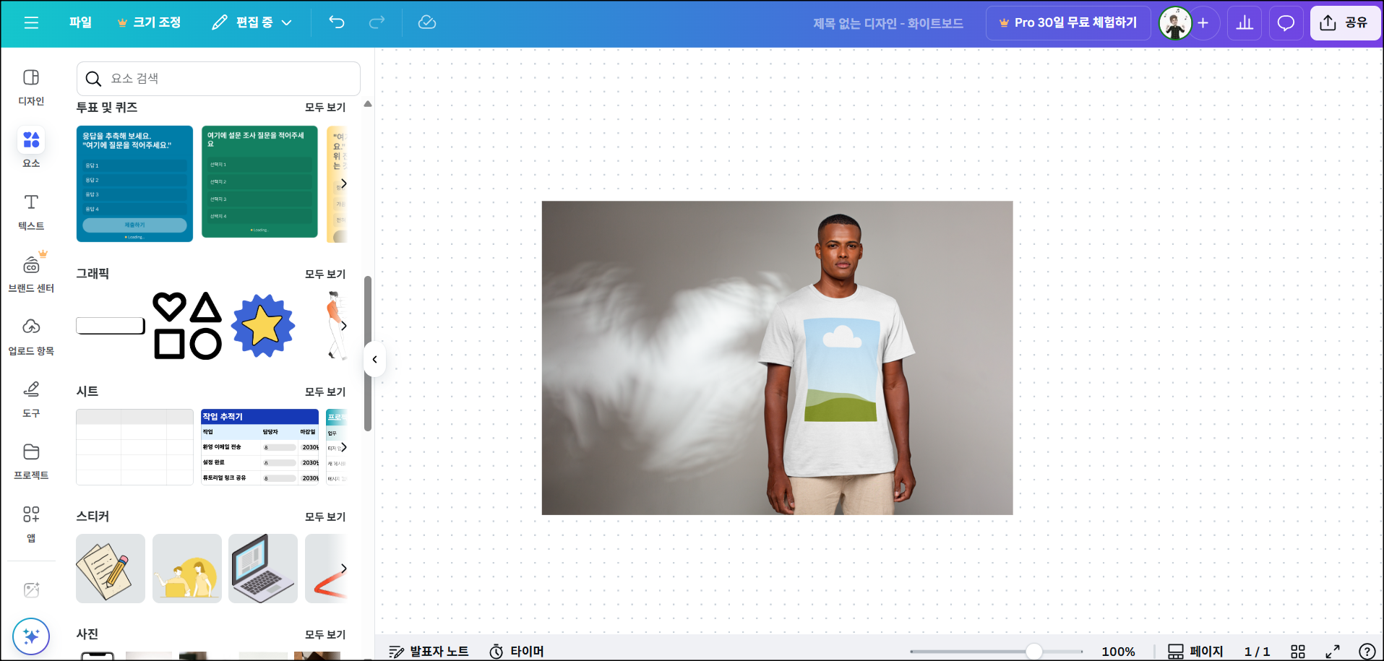View all in 그래픽 section
Viewport: 1384px width, 661px height.
tap(325, 274)
